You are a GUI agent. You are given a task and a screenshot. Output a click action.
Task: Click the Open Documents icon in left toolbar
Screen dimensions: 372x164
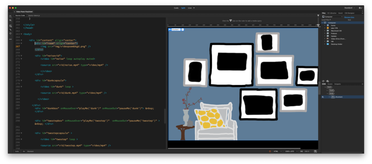click(x=10, y=16)
